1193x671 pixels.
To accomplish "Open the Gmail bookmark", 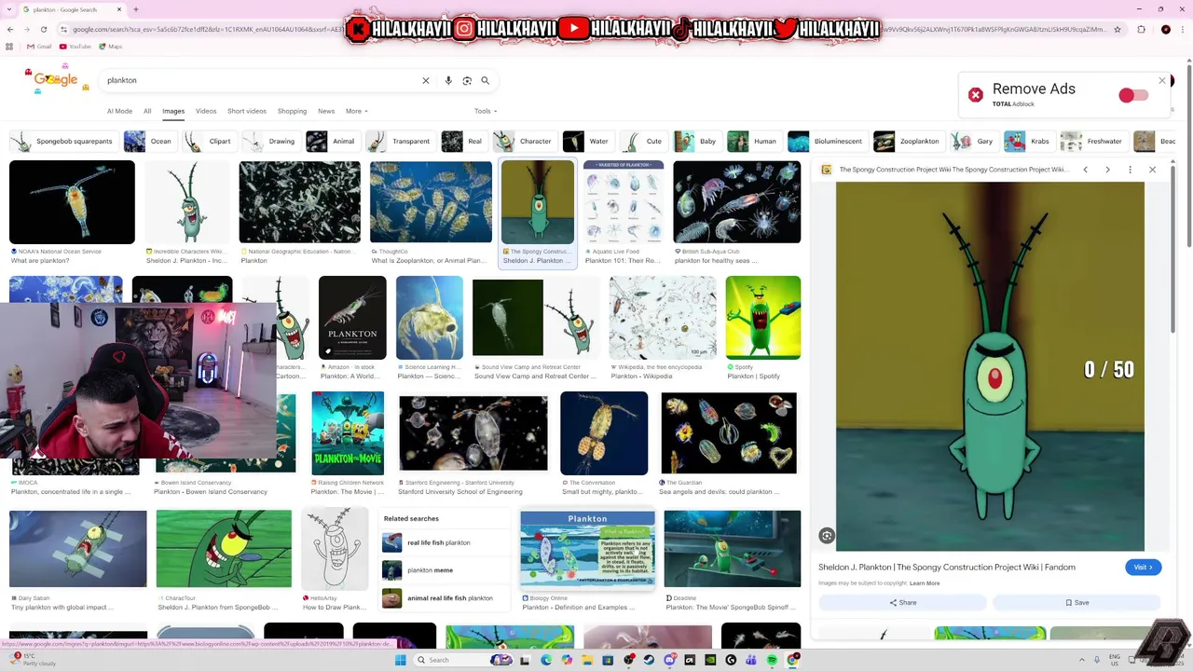I will [39, 47].
